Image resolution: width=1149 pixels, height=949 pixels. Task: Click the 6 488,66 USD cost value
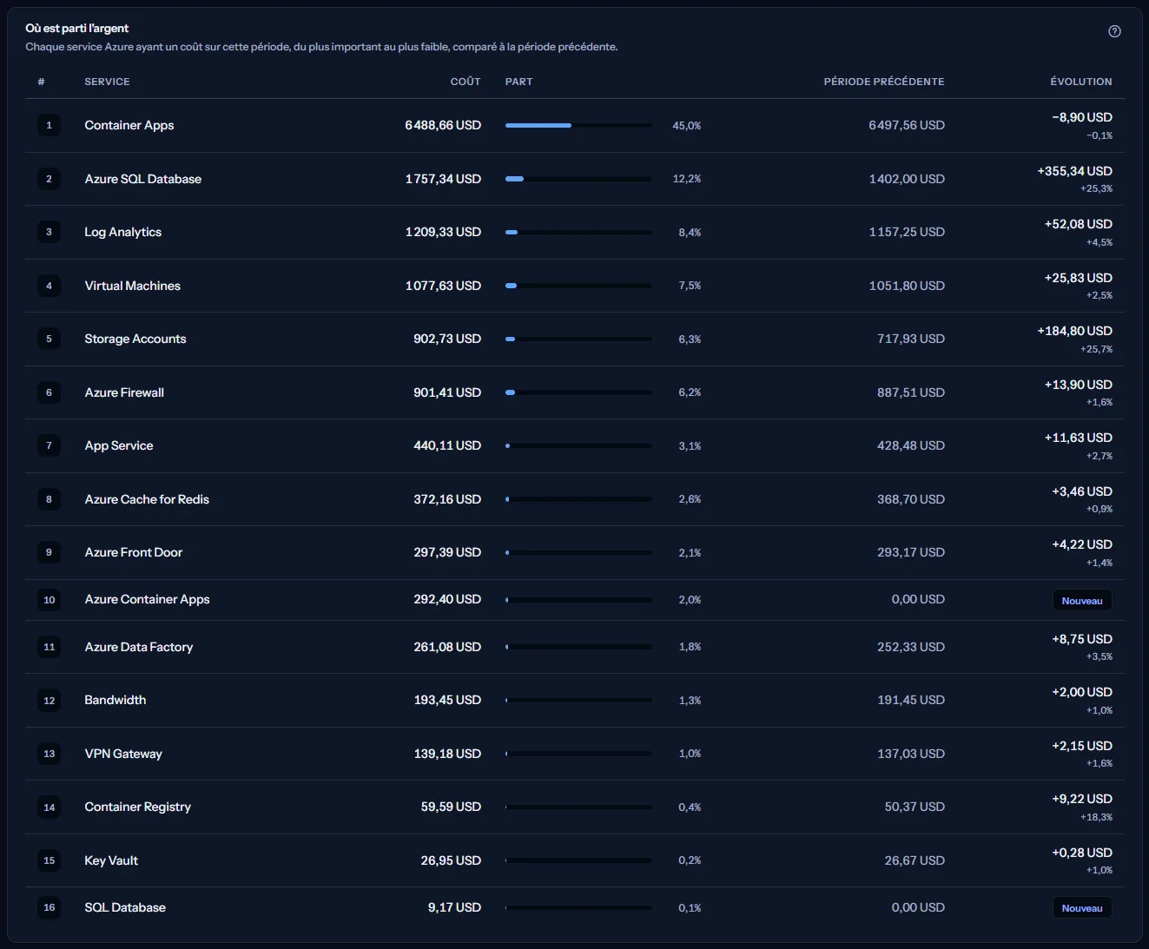tap(443, 125)
